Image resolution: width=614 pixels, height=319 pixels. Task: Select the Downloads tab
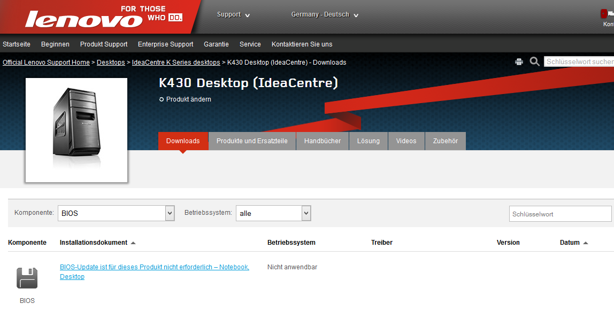[183, 141]
